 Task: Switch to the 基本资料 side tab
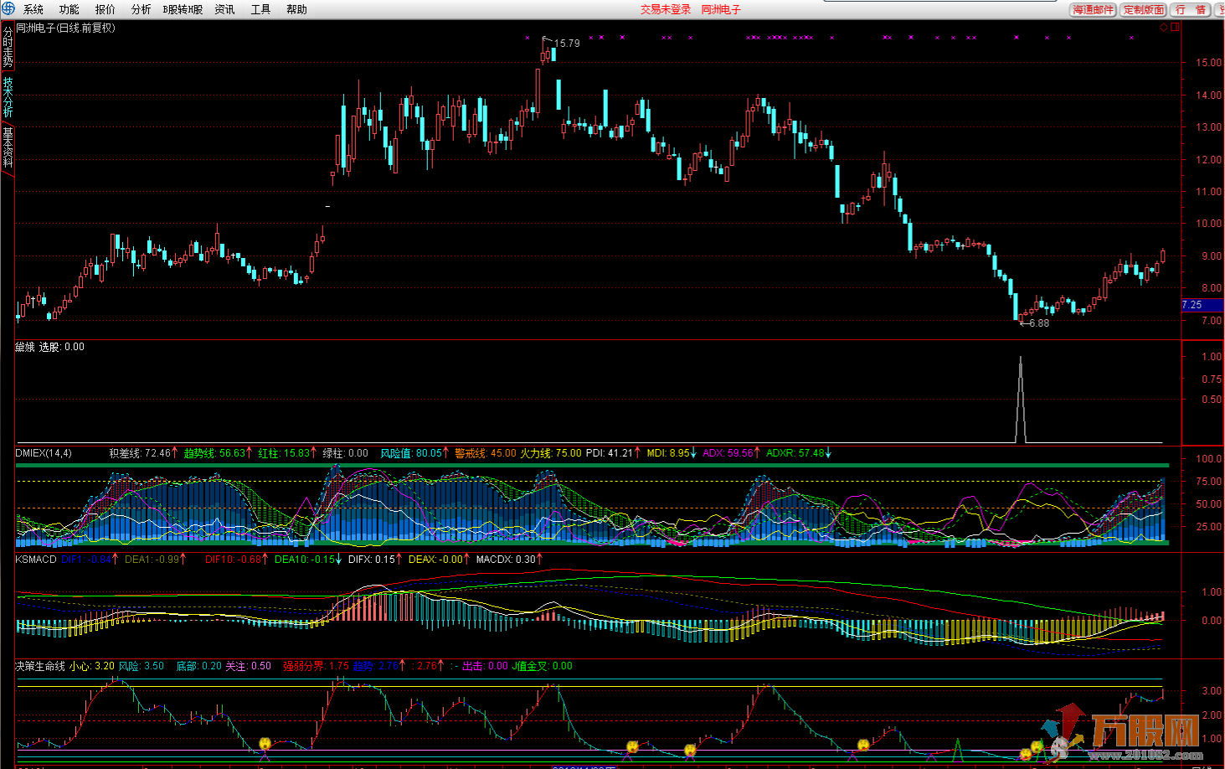(x=8, y=147)
